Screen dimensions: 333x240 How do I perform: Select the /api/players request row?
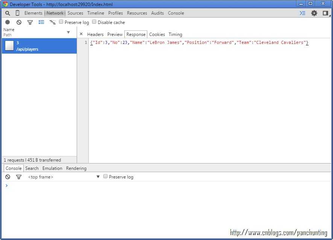39,46
